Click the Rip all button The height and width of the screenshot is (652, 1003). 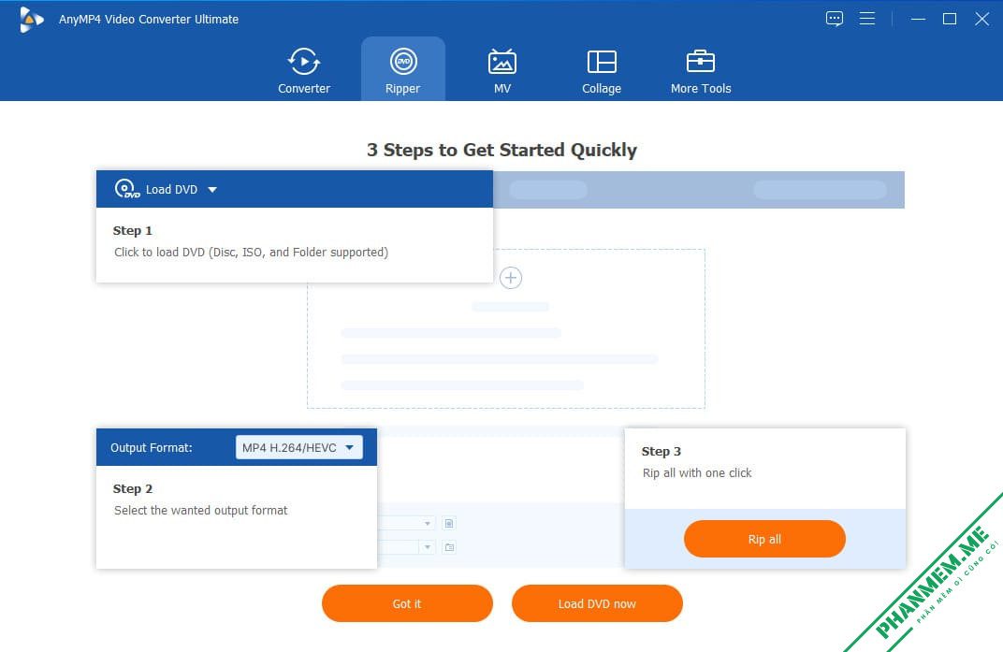coord(764,539)
